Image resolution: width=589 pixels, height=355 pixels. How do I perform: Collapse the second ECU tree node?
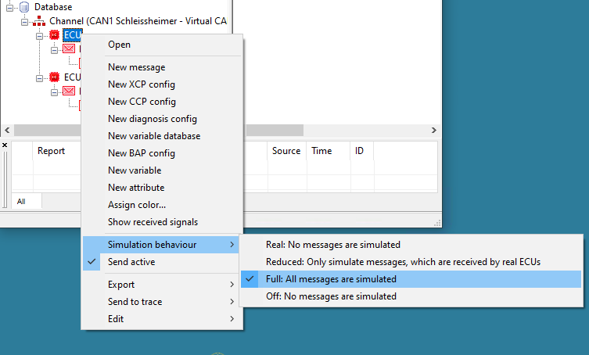coord(40,77)
